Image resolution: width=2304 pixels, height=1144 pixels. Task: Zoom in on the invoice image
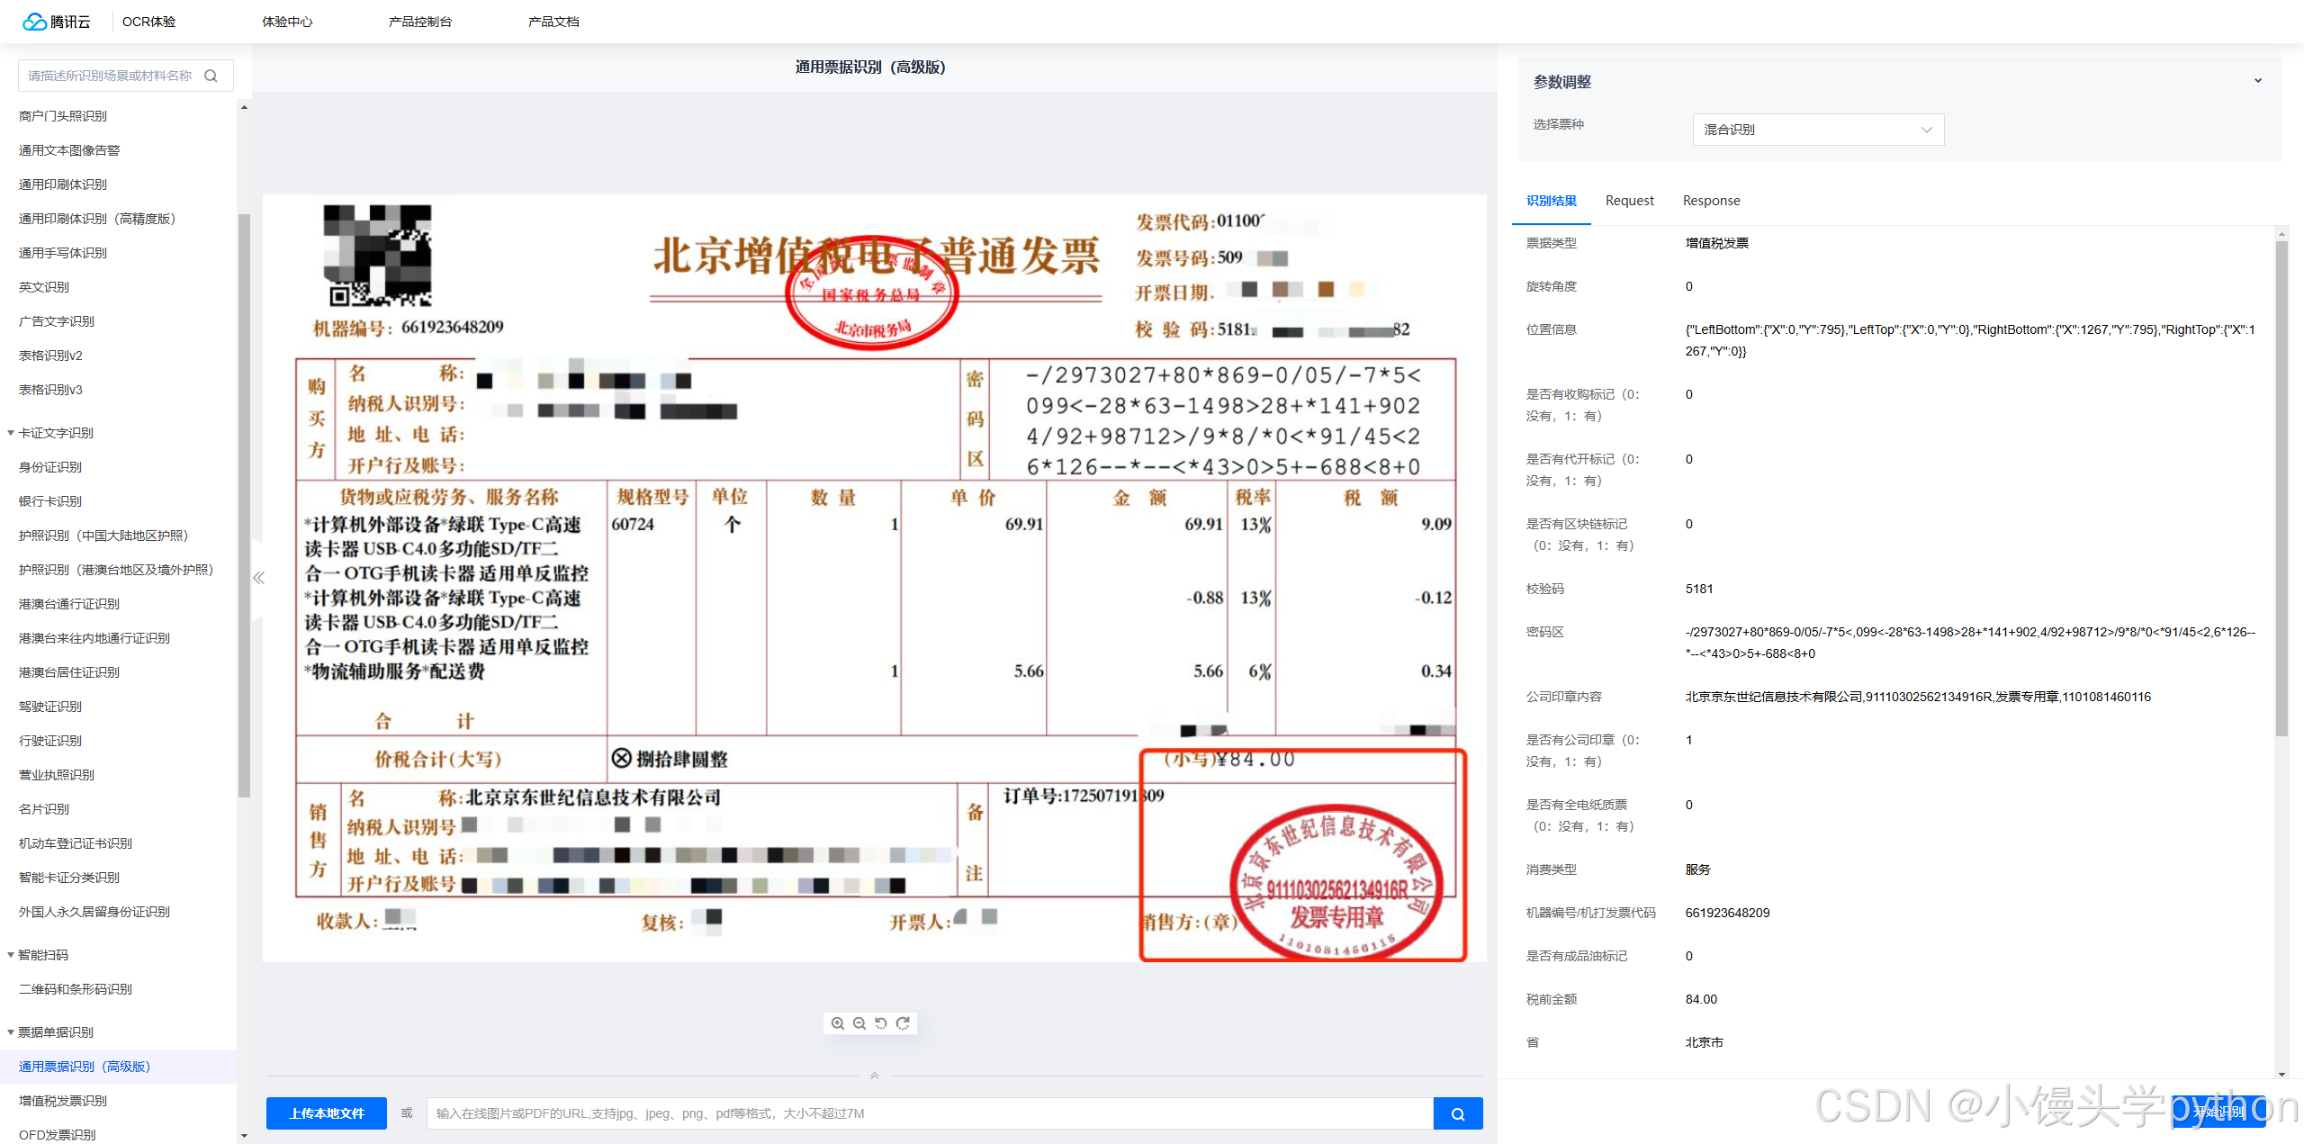coord(838,1023)
